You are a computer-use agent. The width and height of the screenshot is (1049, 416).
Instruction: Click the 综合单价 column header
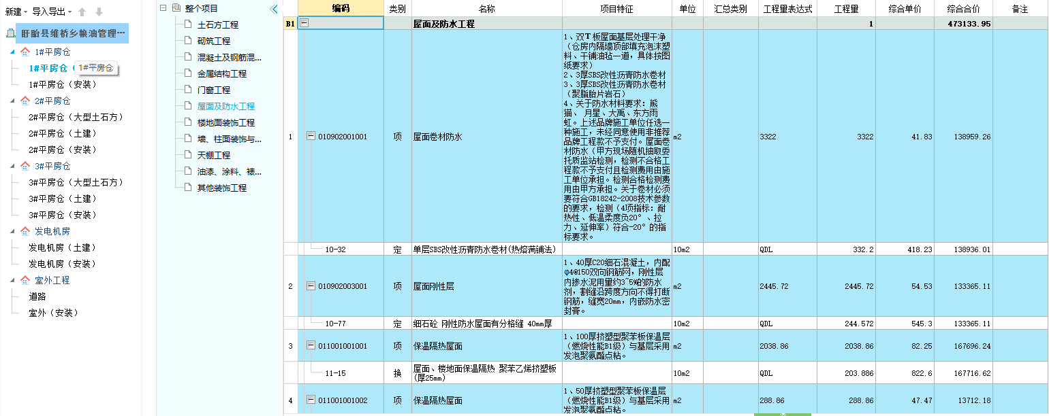pyautogui.click(x=905, y=8)
